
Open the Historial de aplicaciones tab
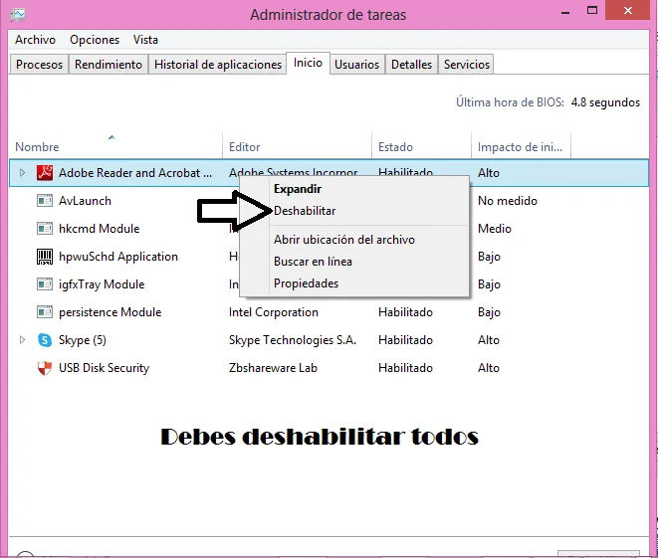218,65
